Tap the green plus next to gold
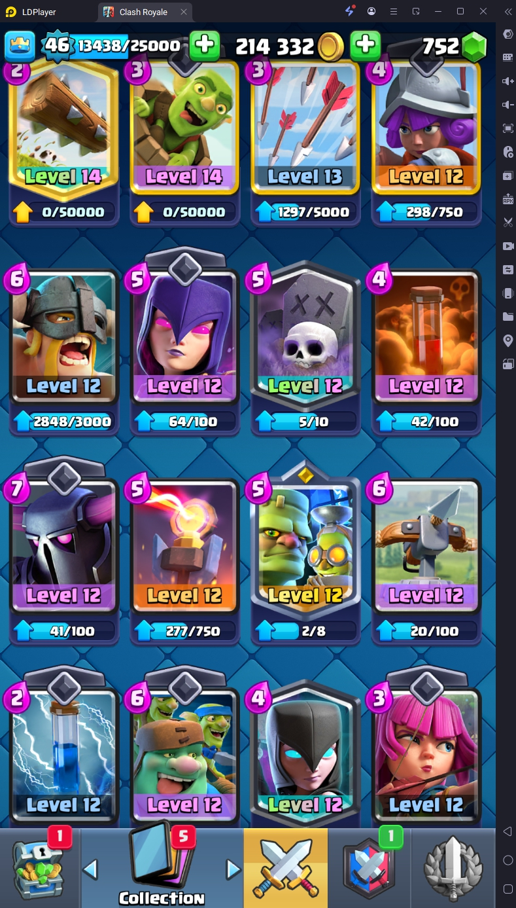 366,45
